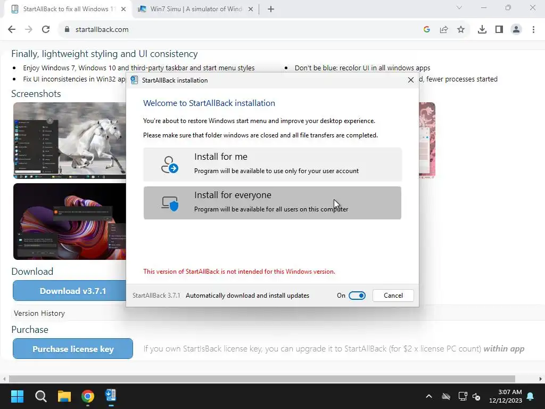
Task: Open Chrome profile menu
Action: coord(516,30)
